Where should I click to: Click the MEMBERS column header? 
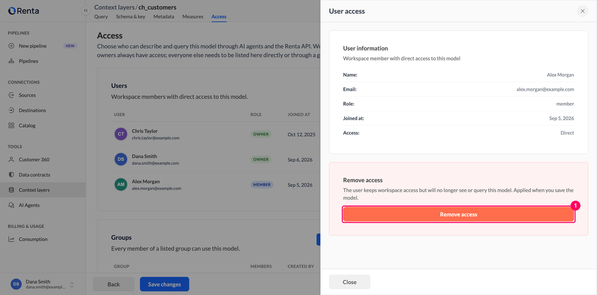click(261, 266)
